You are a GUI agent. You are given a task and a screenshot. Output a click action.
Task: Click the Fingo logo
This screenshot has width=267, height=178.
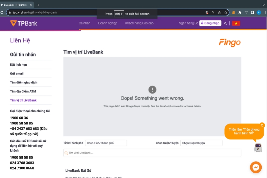click(x=230, y=42)
